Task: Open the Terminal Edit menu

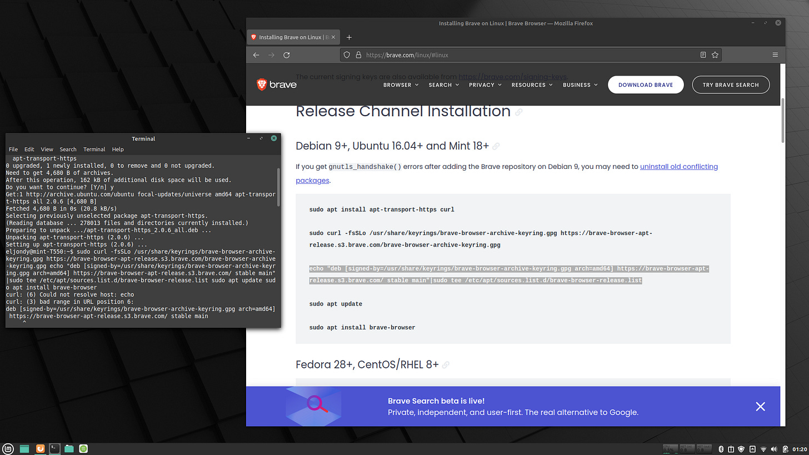Action: click(29, 149)
